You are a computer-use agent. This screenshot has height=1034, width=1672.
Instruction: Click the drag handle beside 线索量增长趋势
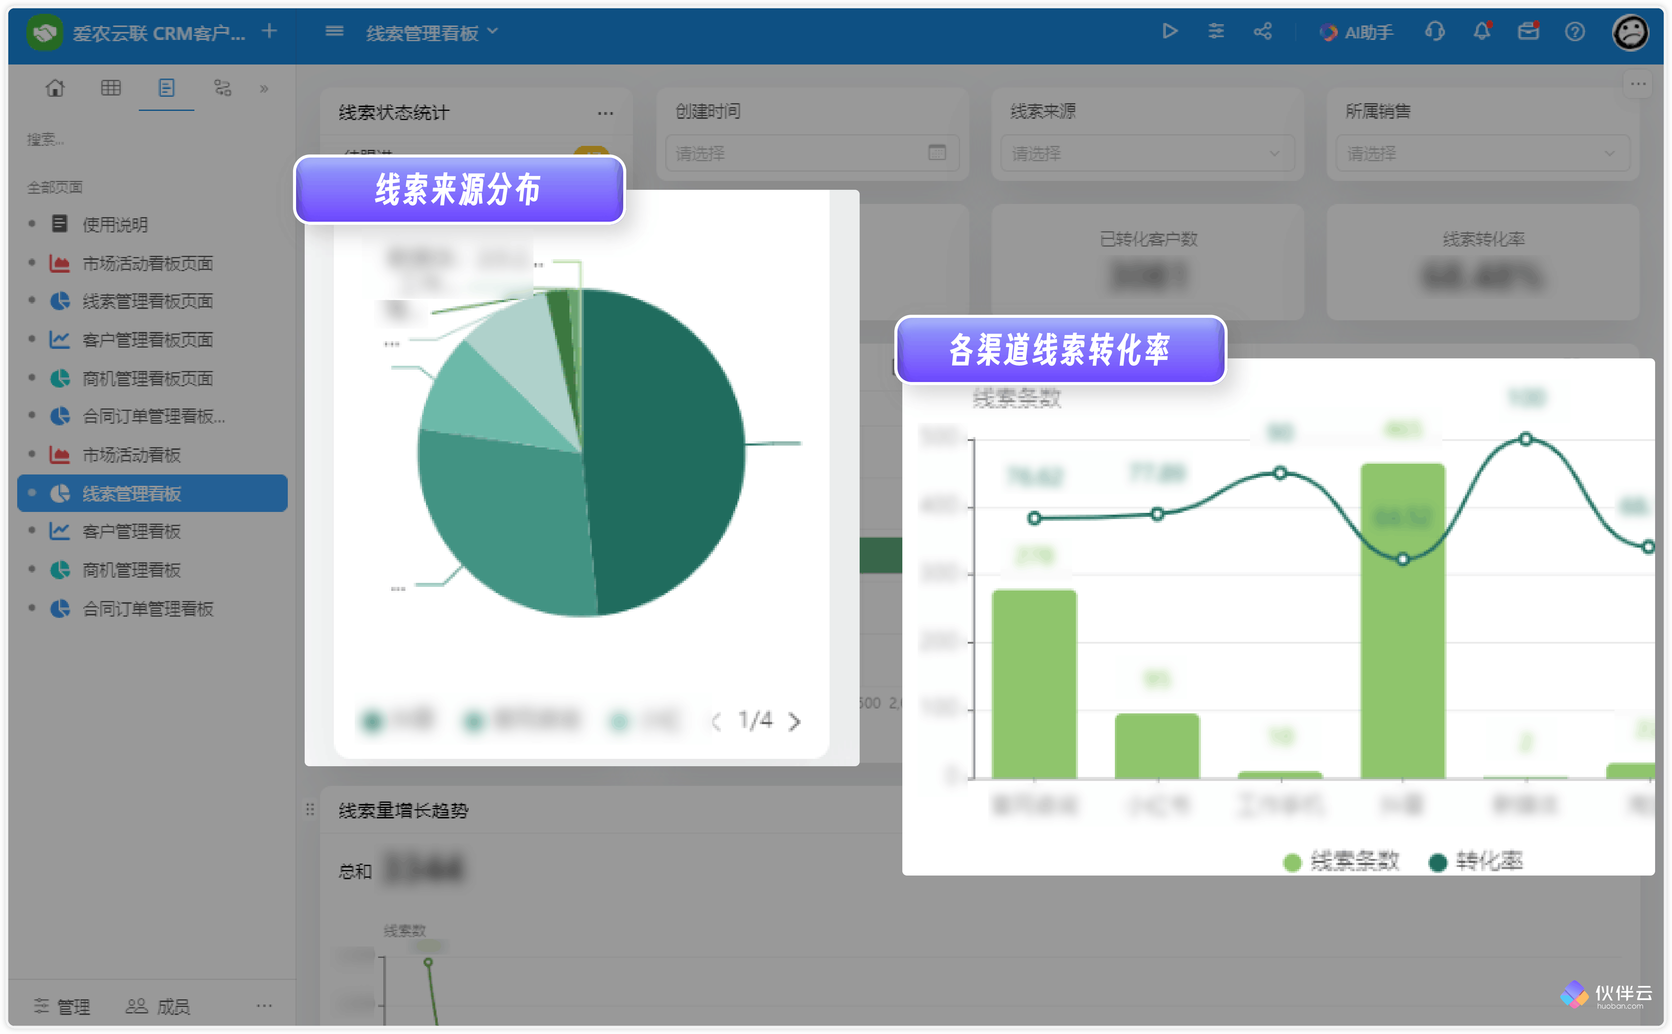[310, 810]
